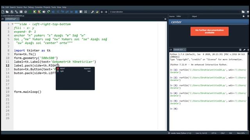Open the Search menu

click(13, 7)
